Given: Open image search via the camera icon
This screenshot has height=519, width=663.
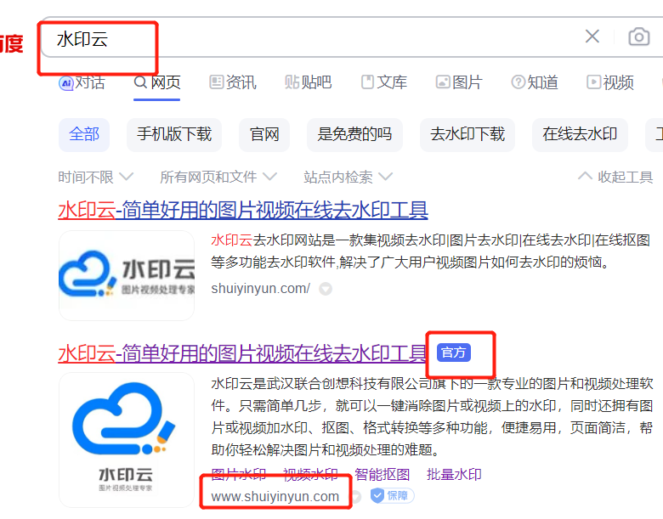Looking at the screenshot, I should click(638, 37).
